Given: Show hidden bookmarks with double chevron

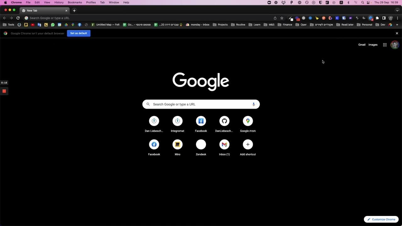Looking at the screenshot, I should pyautogui.click(x=397, y=25).
